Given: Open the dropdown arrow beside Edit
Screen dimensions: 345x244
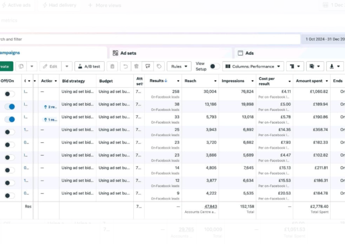Looking at the screenshot, I should (x=67, y=67).
